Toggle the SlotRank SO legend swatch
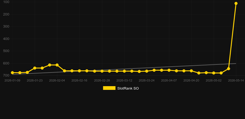Viewport: 245px width, 119px height. click(109, 88)
